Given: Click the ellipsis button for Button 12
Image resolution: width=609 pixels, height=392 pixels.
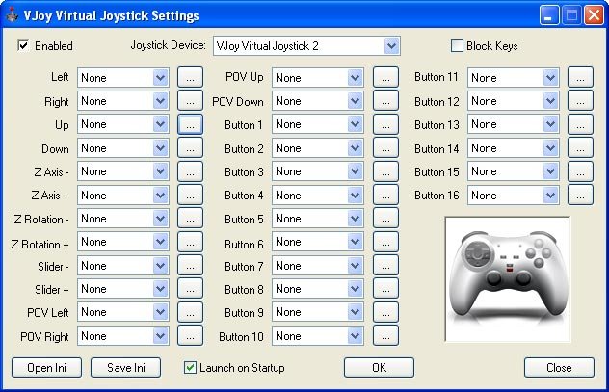Looking at the screenshot, I should tap(580, 101).
